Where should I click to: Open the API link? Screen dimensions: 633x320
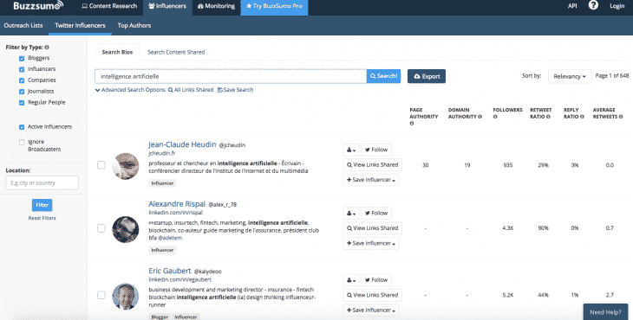coord(572,6)
